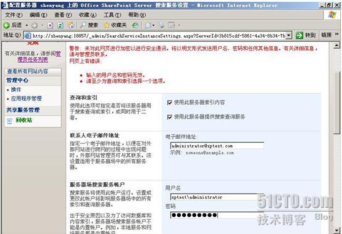Toggle 使用此服务器提供搜索查询服务 checkbox
The height and width of the screenshot is (234, 342).
(170, 117)
